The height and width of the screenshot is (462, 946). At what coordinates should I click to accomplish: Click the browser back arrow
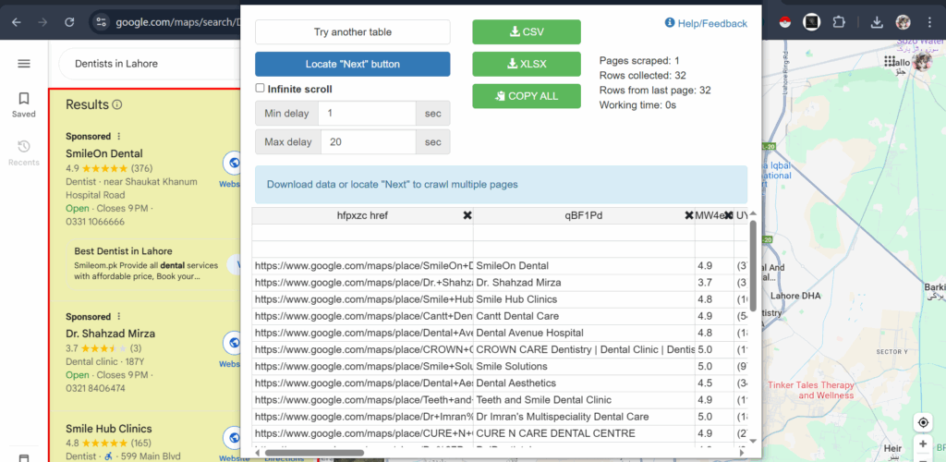coord(17,22)
